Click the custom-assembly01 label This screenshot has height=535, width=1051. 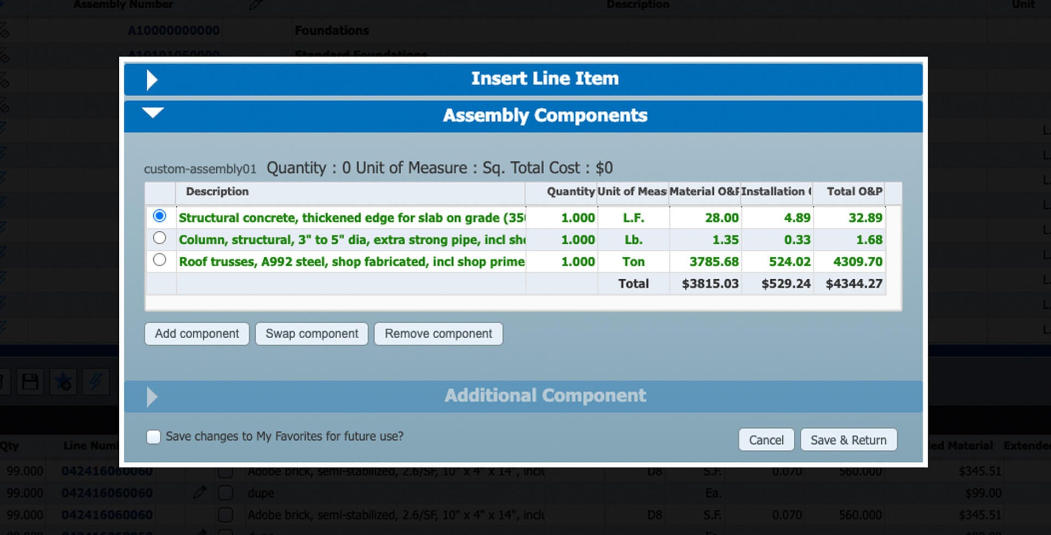coord(200,169)
